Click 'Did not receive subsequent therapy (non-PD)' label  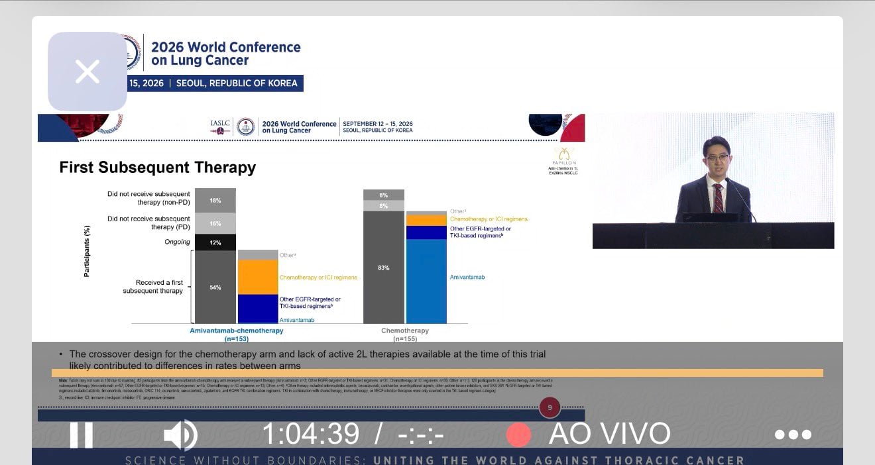click(149, 198)
